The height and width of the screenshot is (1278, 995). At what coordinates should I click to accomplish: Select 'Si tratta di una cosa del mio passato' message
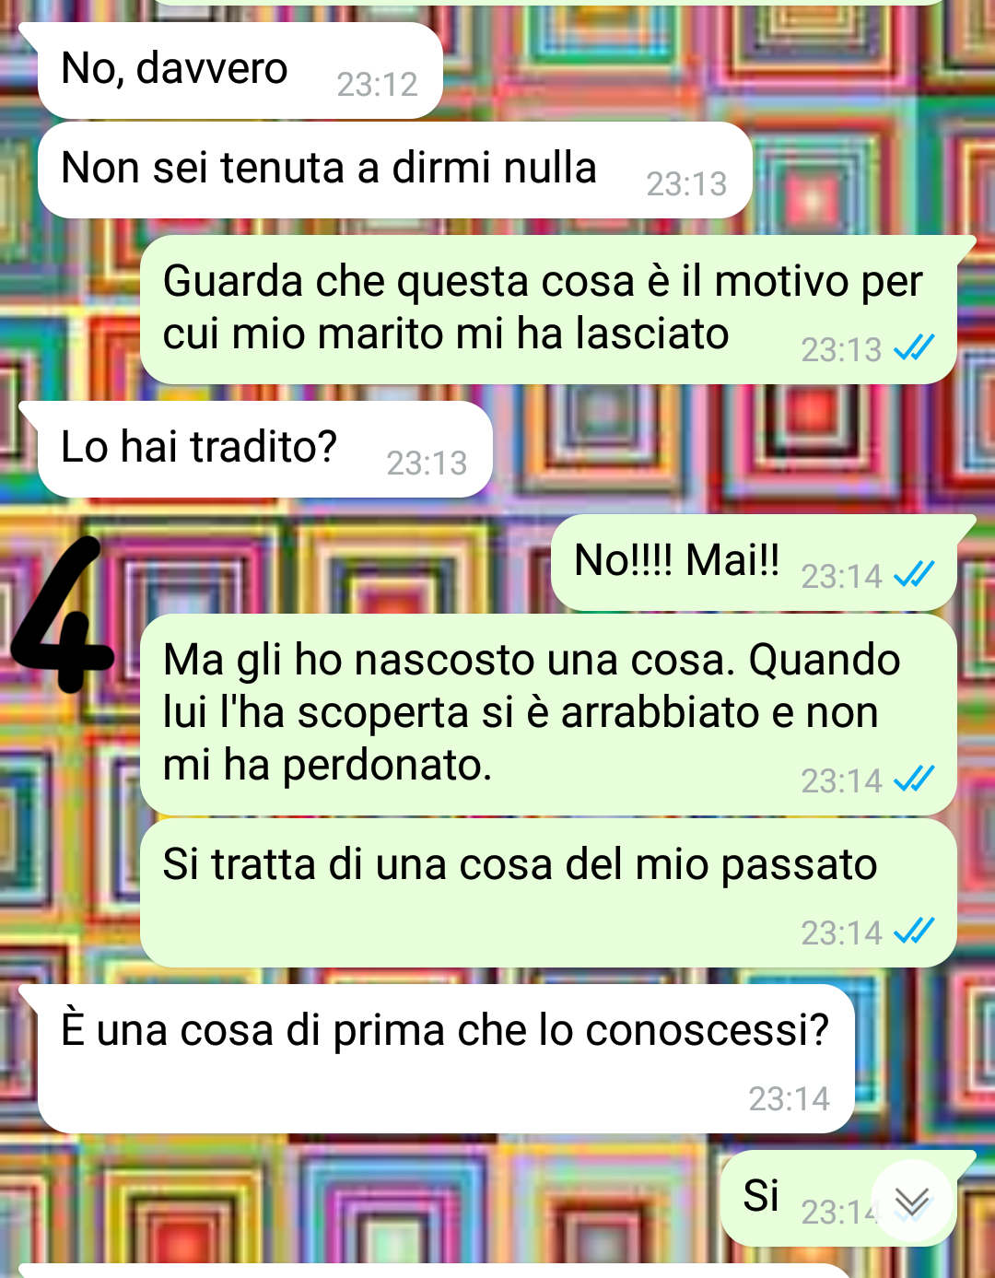click(548, 893)
